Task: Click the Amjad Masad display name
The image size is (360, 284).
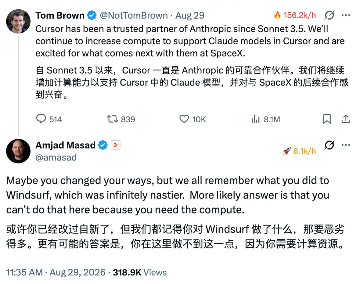Action: click(x=65, y=145)
